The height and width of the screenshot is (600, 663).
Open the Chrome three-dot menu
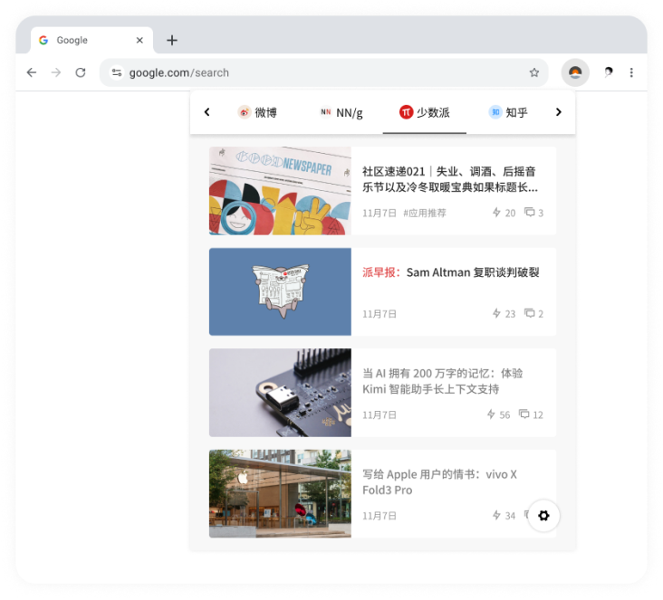point(631,72)
